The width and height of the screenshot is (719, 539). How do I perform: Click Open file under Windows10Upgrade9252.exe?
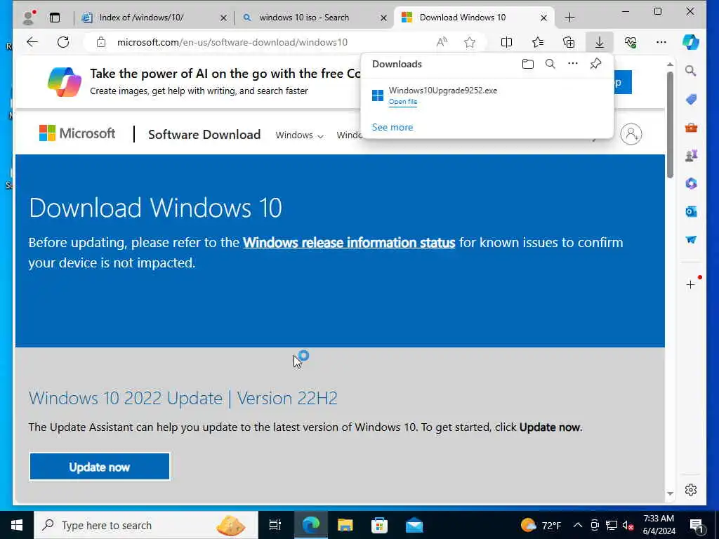coord(402,102)
